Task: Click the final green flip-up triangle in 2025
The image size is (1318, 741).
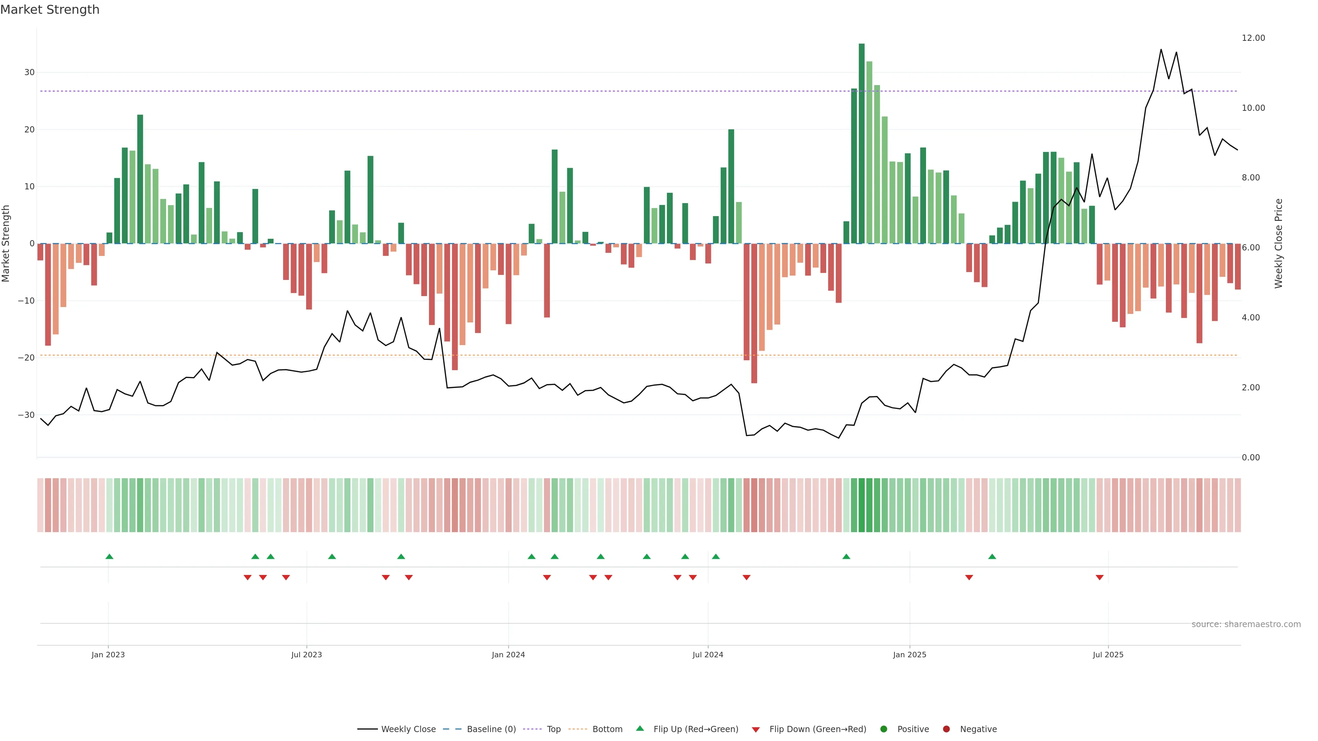Action: coord(992,556)
